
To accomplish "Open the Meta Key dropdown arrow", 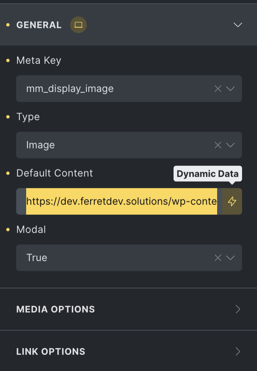I will (231, 89).
